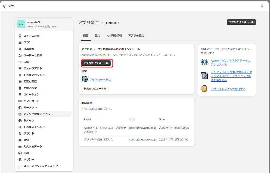Click the bell icon beside 通知
The image size is (270, 173).
[20, 140]
